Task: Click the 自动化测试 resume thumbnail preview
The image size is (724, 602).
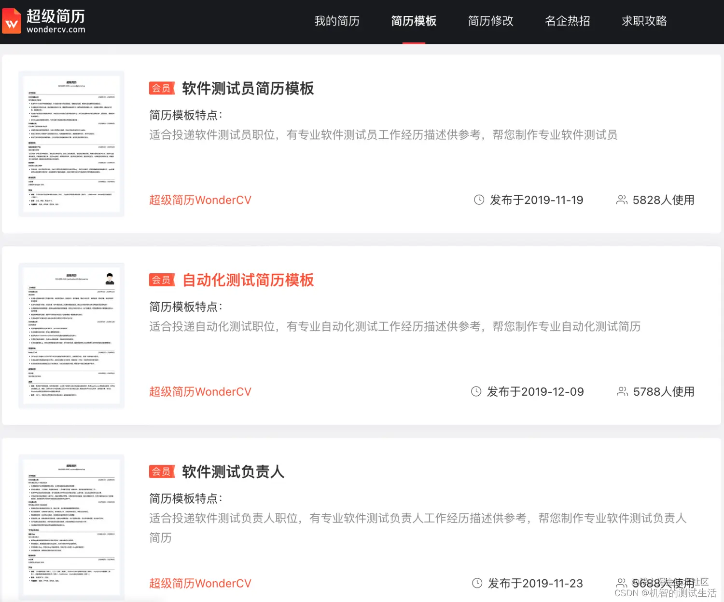Action: coord(71,335)
